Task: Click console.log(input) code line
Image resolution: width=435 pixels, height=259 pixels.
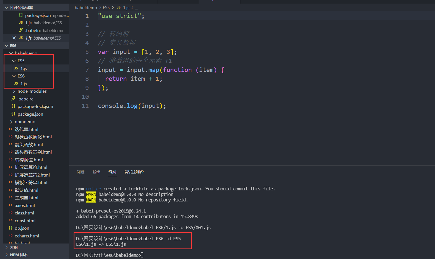Action: (x=132, y=106)
